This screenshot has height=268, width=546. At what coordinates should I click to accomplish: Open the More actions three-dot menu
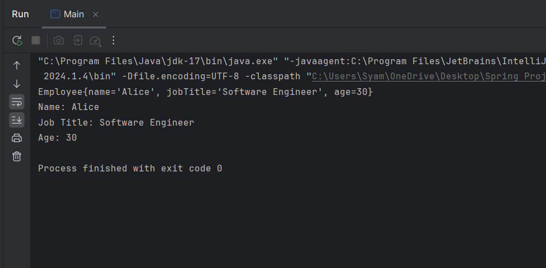pos(113,40)
